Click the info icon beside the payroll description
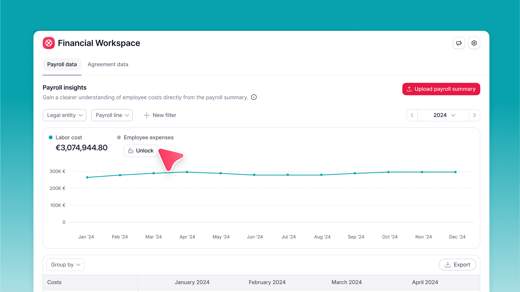The height and width of the screenshot is (292, 520). click(x=254, y=97)
